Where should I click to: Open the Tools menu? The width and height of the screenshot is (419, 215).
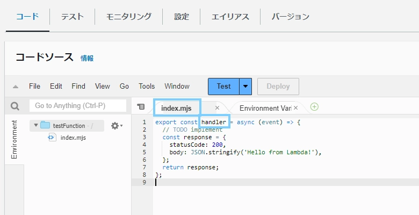147,86
